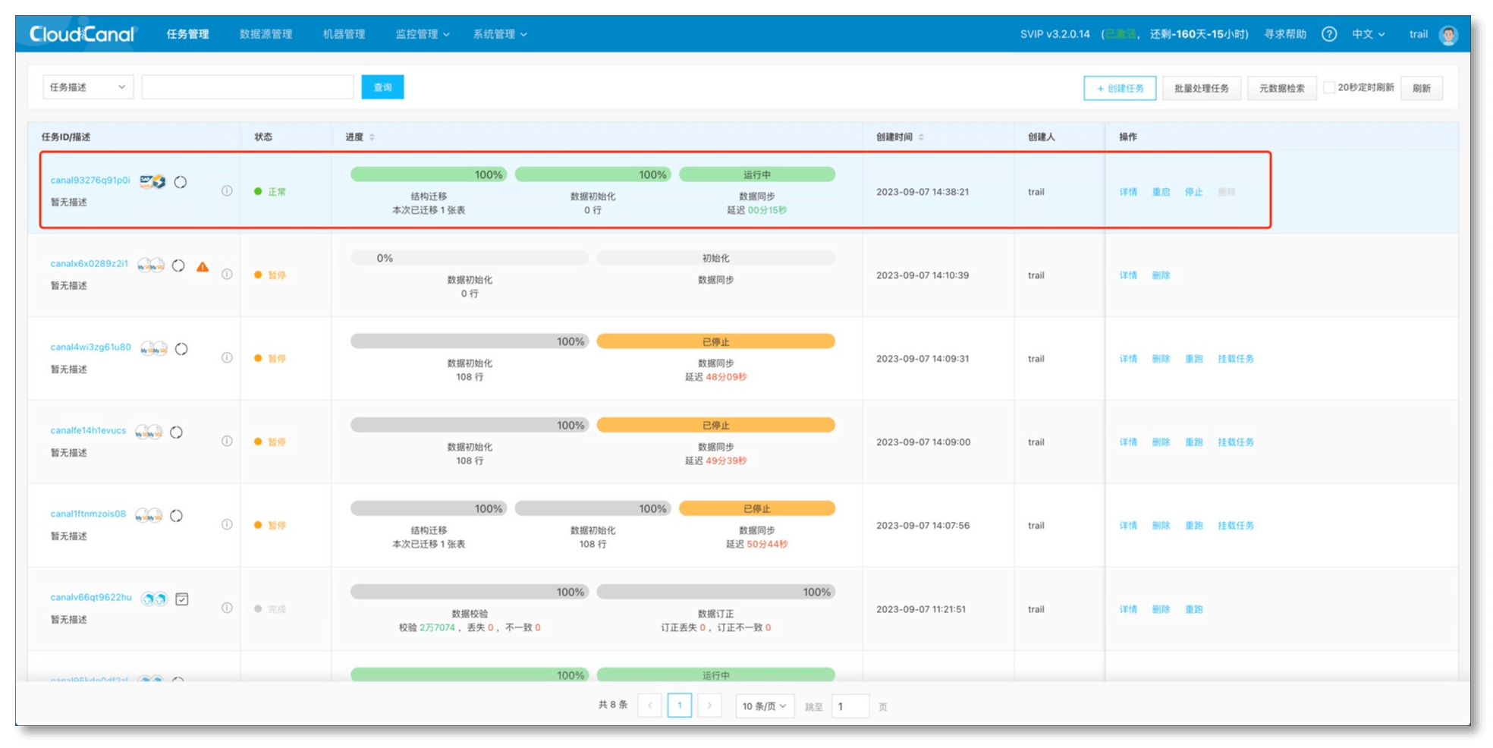This screenshot has height=748, width=1493.
Task: Open the 任务管理 tab
Action: coord(187,34)
